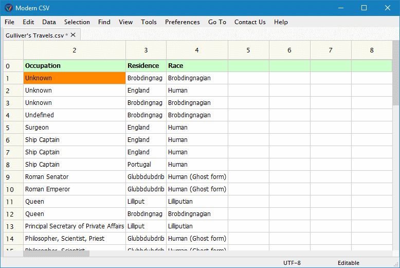The image size is (400, 268).
Task: Click the Modern CSV app logo icon
Action: point(8,8)
